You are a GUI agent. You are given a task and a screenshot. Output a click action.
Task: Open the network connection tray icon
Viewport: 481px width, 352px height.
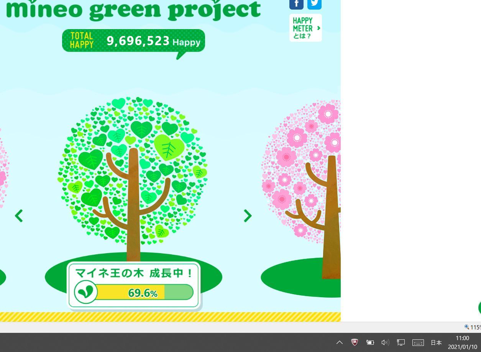click(401, 342)
